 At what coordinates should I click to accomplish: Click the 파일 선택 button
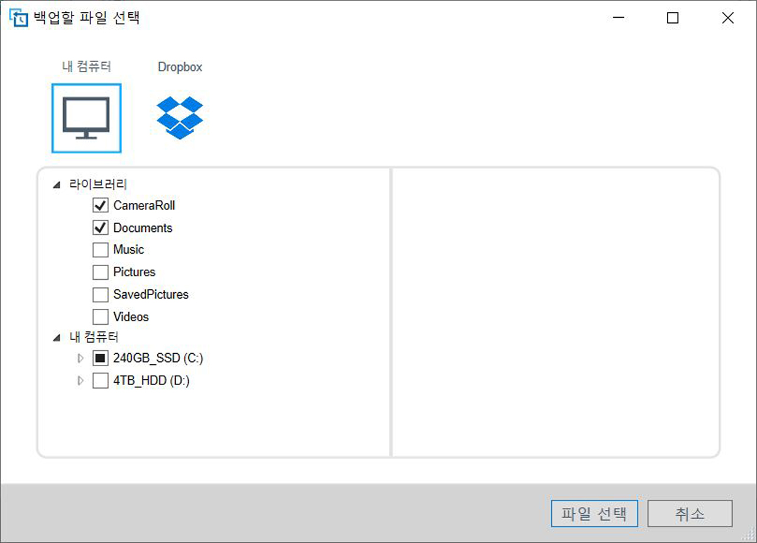coord(594,513)
